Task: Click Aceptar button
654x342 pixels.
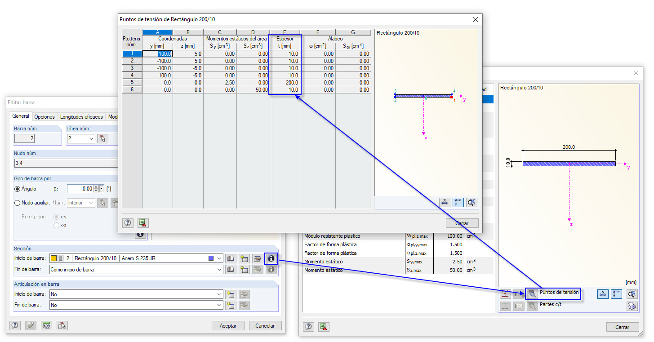Action: pyautogui.click(x=228, y=326)
